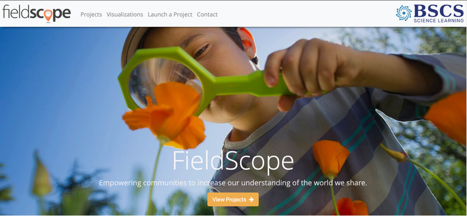Click the View Projects button

click(x=233, y=199)
